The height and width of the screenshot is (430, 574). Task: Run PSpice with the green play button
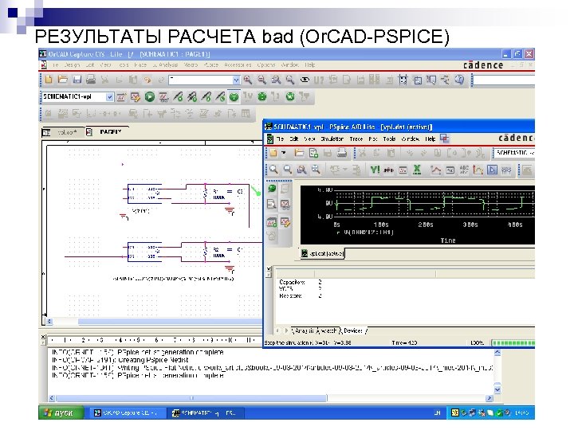click(x=149, y=97)
